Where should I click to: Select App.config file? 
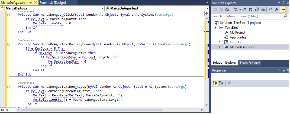click(x=238, y=37)
